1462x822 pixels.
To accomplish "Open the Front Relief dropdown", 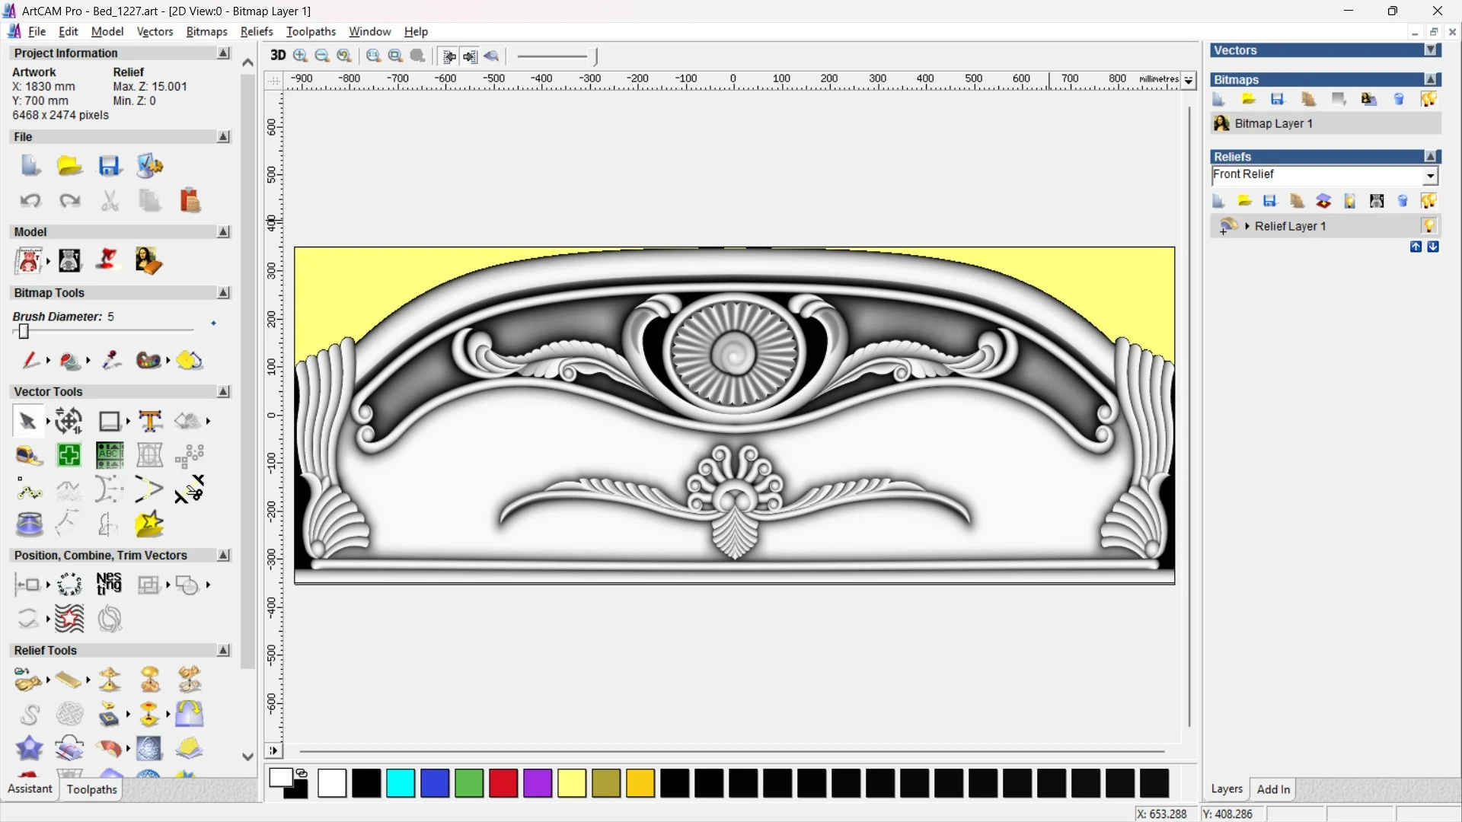I will pos(1431,176).
